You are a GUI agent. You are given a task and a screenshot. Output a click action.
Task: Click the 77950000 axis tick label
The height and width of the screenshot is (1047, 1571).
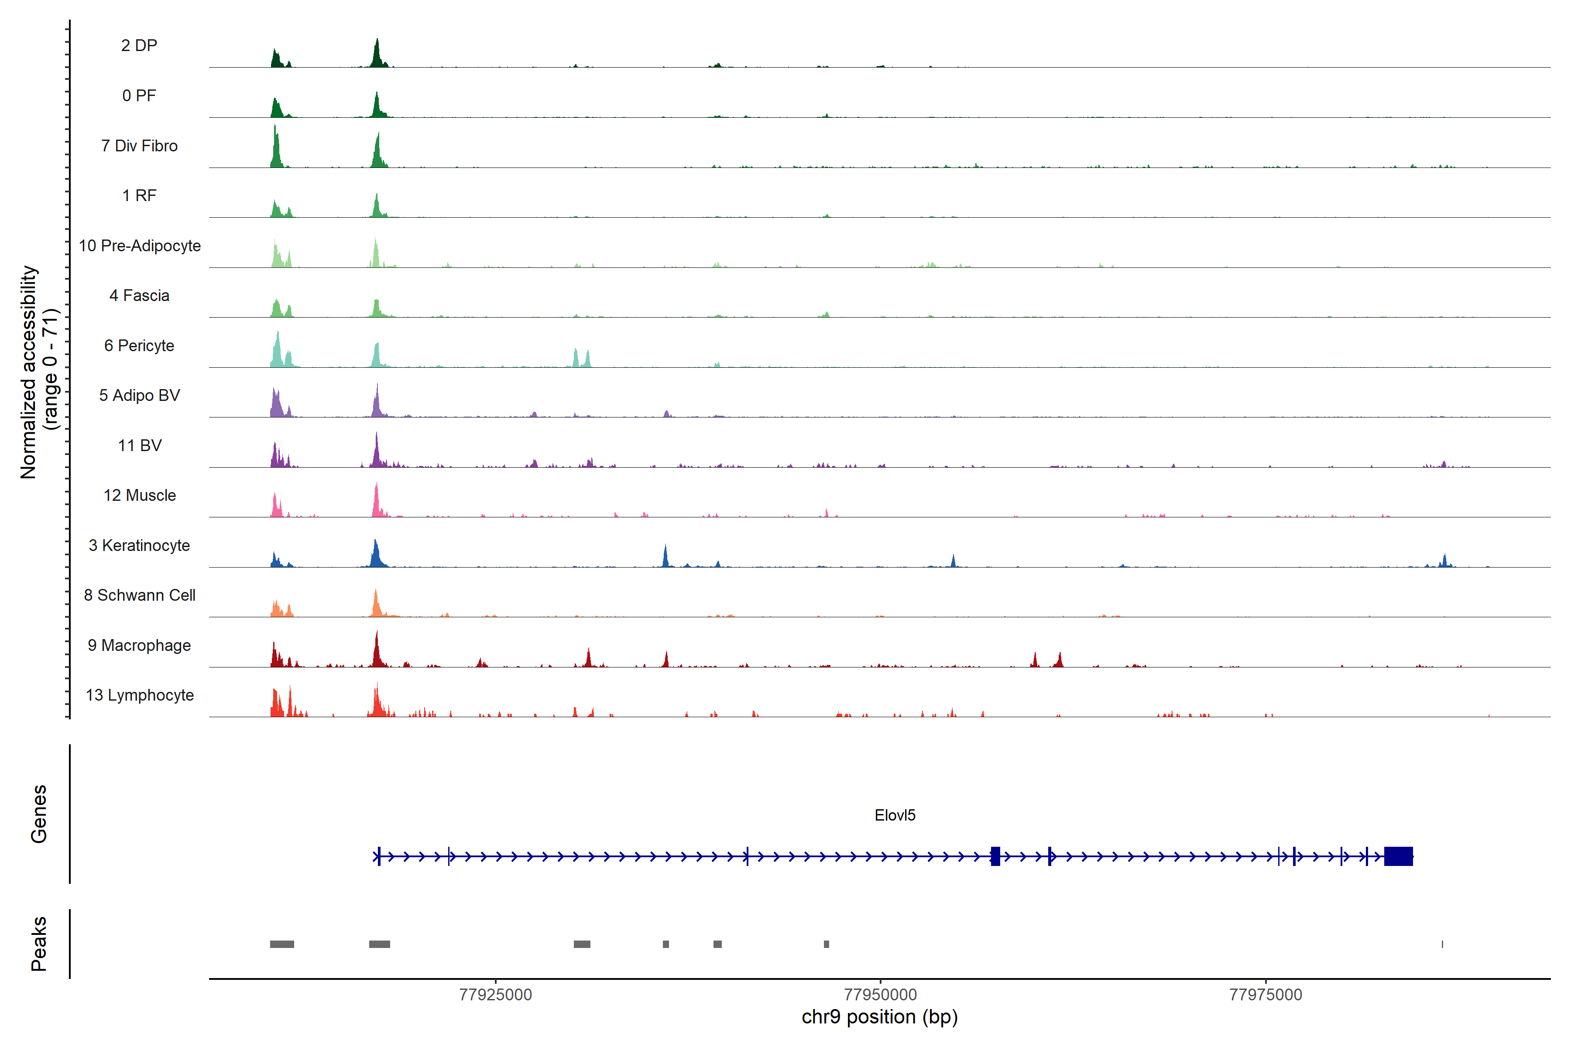tap(880, 995)
